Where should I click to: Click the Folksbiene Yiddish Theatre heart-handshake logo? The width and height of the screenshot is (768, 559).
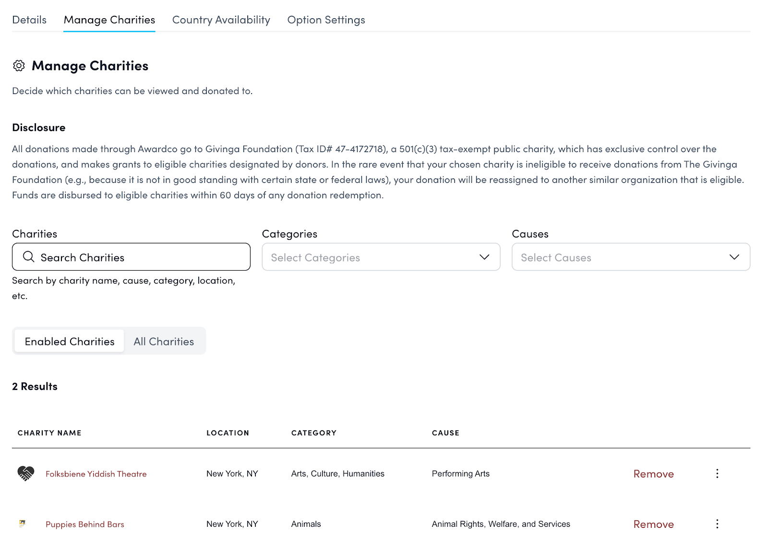click(x=26, y=474)
